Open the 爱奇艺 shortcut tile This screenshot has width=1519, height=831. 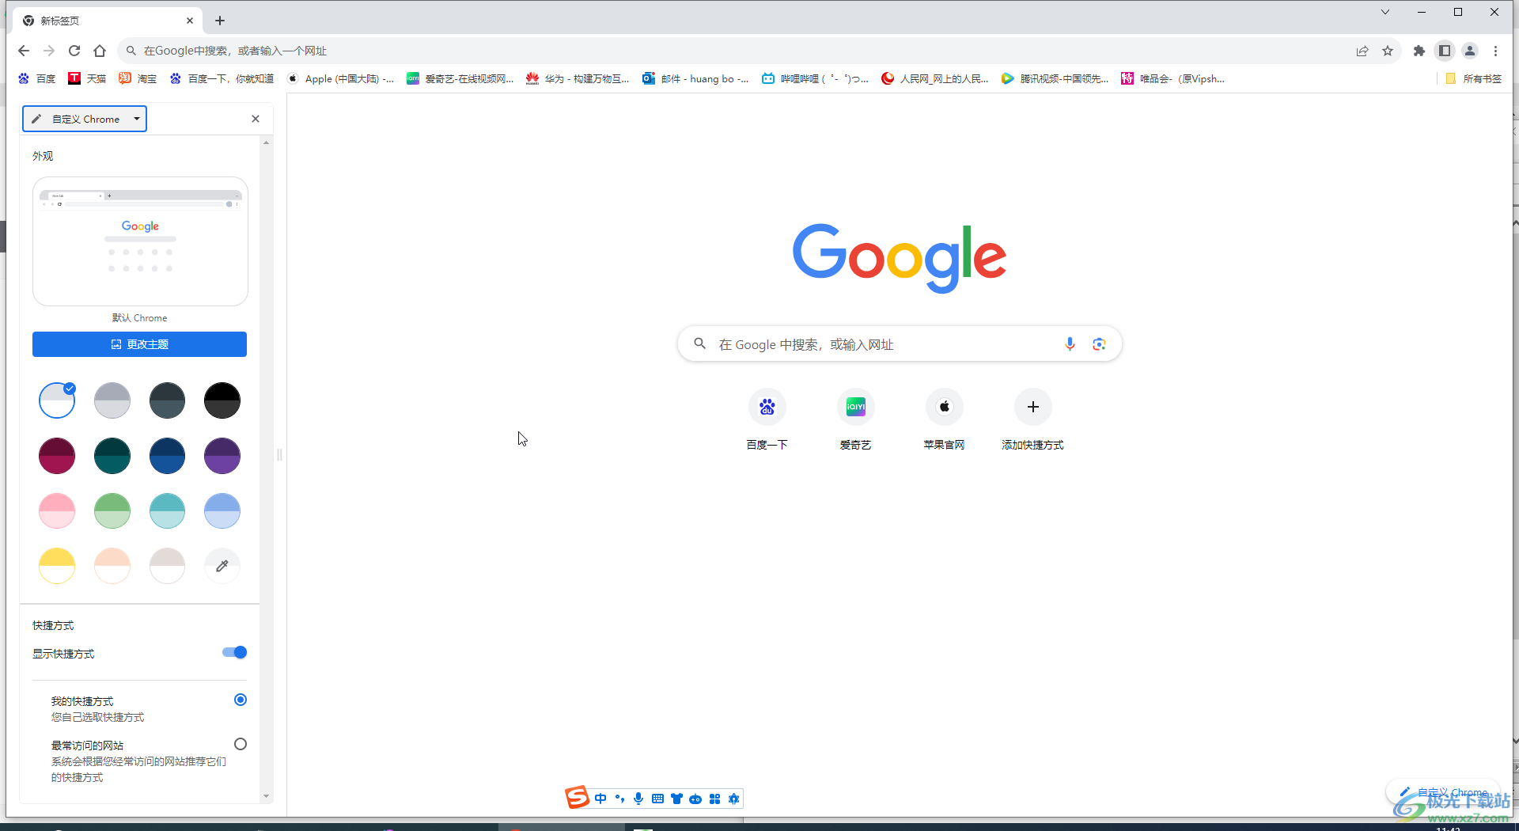tap(855, 420)
